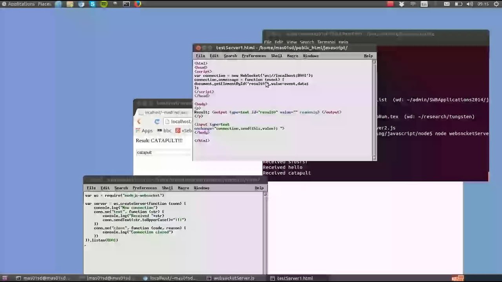Screen dimensions: 502x282
Task: Click the blue globe launcher in top panel
Action: click(x=58, y=4)
